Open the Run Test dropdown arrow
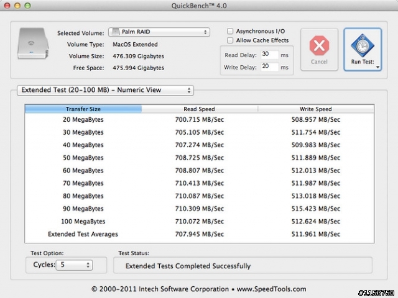 377,67
